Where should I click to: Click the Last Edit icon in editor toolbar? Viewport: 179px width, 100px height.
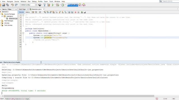(33, 12)
